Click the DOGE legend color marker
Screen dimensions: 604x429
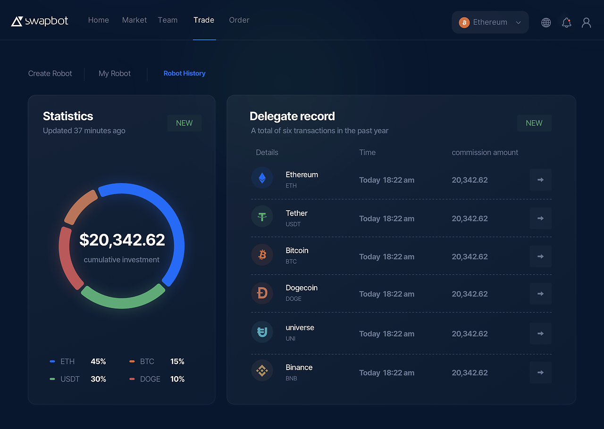pyautogui.click(x=132, y=379)
